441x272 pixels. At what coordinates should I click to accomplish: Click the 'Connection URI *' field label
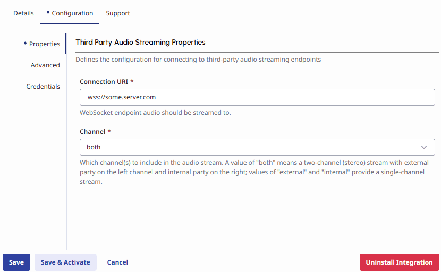coord(106,82)
